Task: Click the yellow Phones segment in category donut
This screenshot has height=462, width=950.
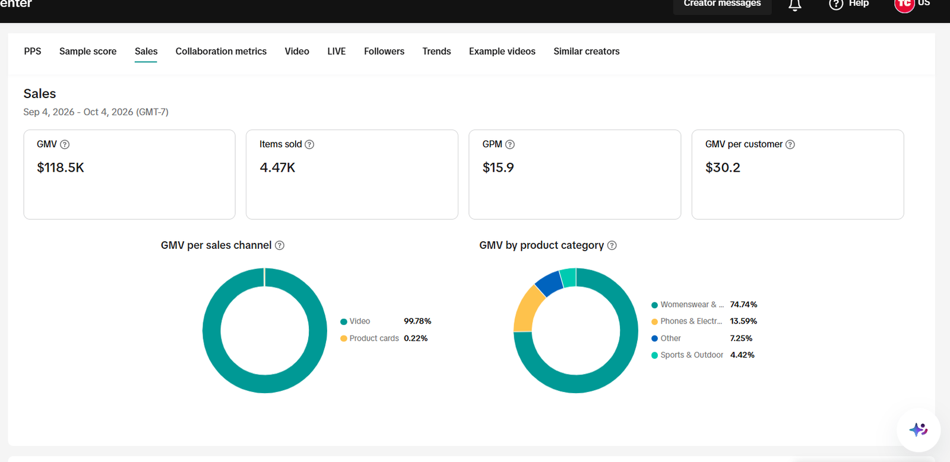Action: 526,309
